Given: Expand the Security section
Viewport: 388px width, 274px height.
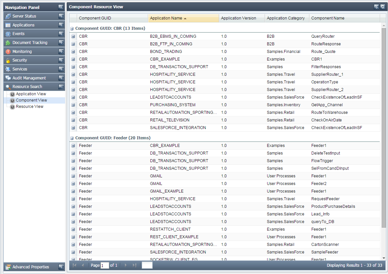Looking at the screenshot, I should click(61, 60).
